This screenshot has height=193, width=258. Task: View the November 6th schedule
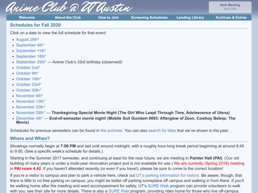[x=30, y=96]
